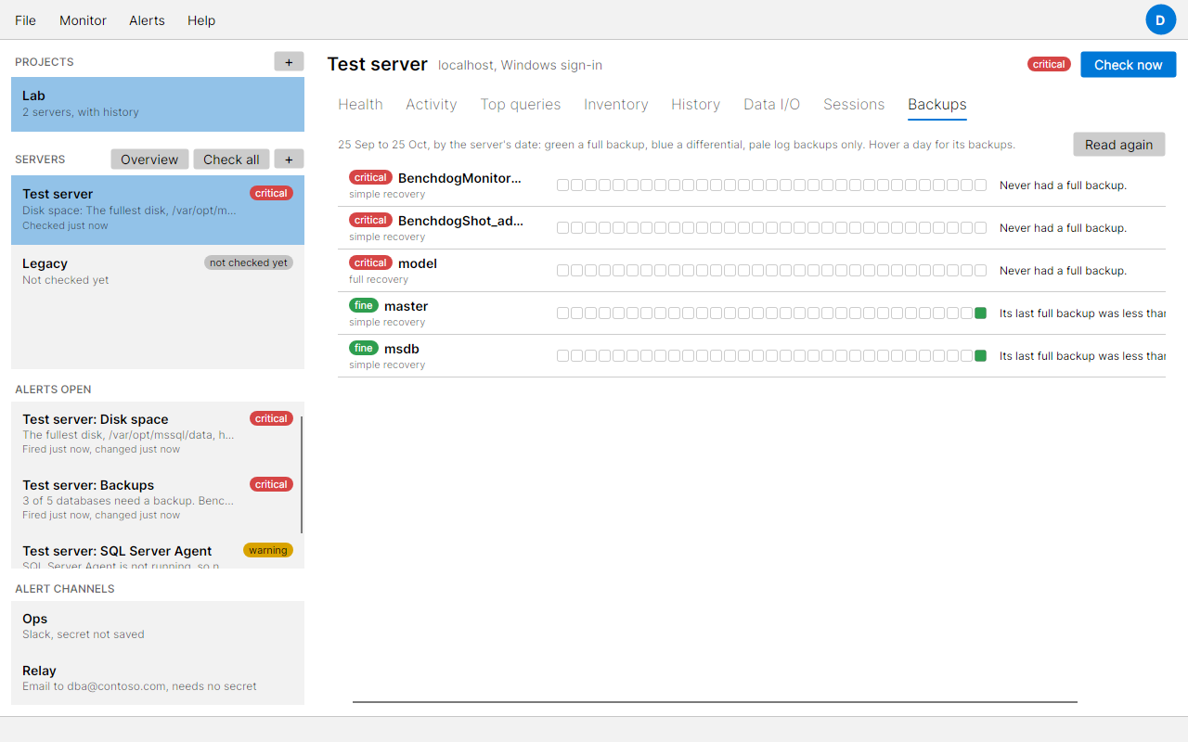Click the "full recovery" label under model

pyautogui.click(x=379, y=279)
